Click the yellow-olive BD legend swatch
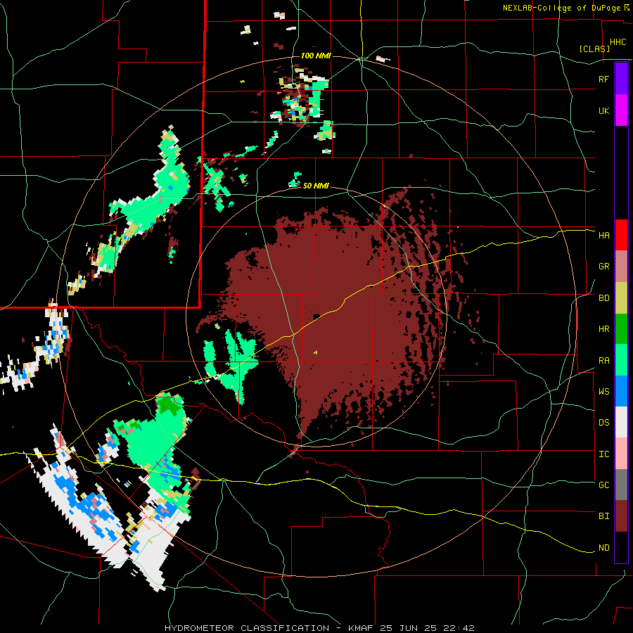Image resolution: width=633 pixels, height=633 pixels. tap(621, 298)
